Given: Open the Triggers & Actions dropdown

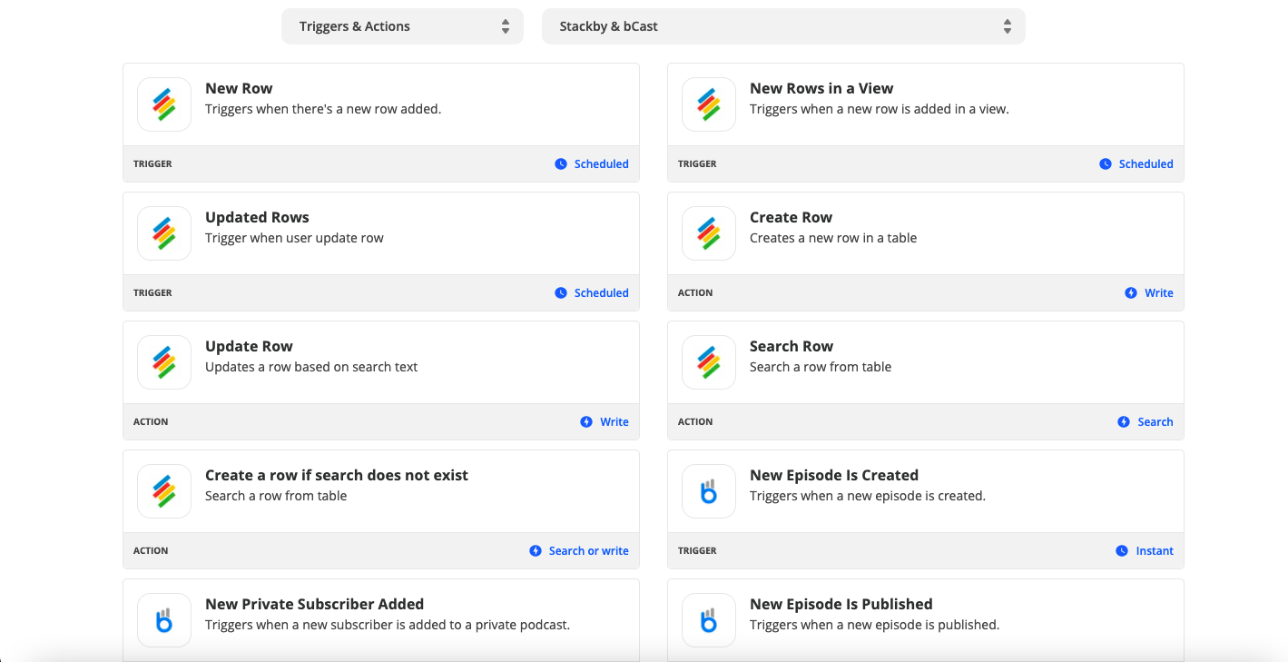Looking at the screenshot, I should [x=402, y=26].
